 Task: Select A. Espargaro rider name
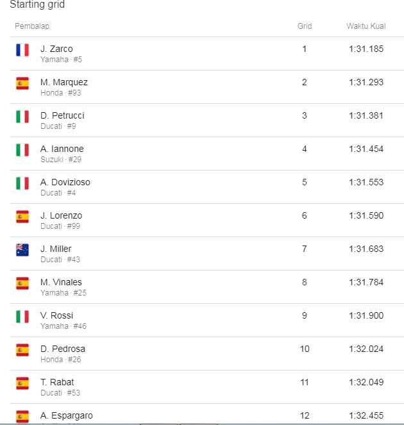coord(66,415)
